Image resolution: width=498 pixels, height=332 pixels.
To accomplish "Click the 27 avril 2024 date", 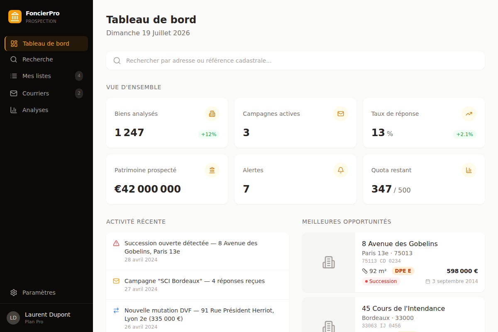I will [x=141, y=289].
